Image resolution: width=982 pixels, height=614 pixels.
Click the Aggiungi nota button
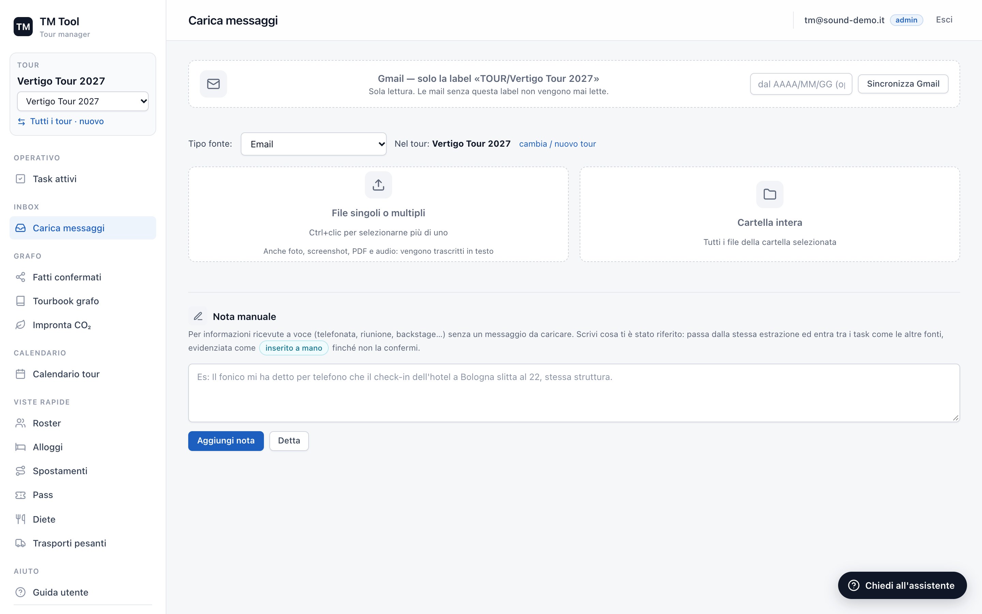(x=226, y=441)
